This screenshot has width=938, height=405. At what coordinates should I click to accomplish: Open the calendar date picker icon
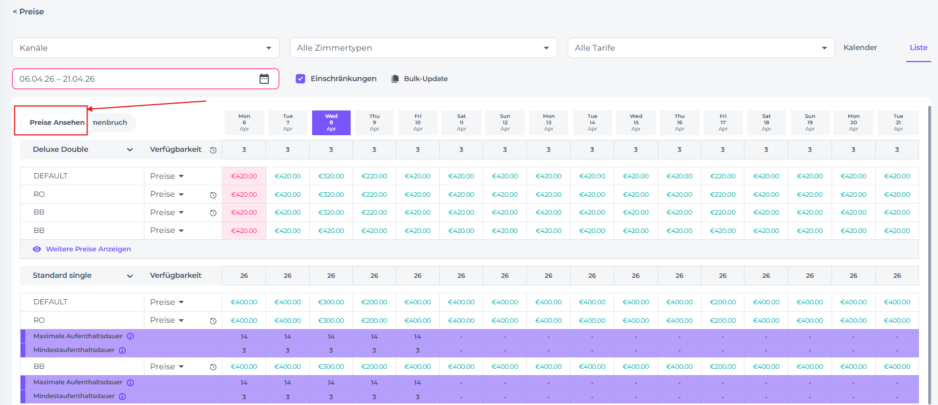pos(264,79)
